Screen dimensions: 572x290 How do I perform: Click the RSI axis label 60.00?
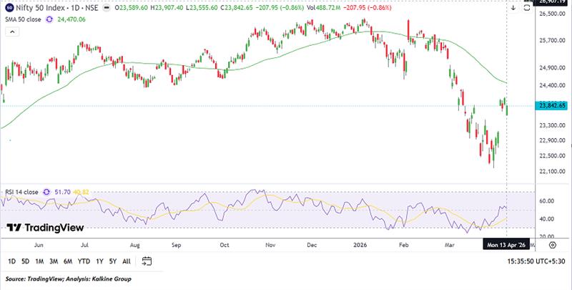coord(547,201)
